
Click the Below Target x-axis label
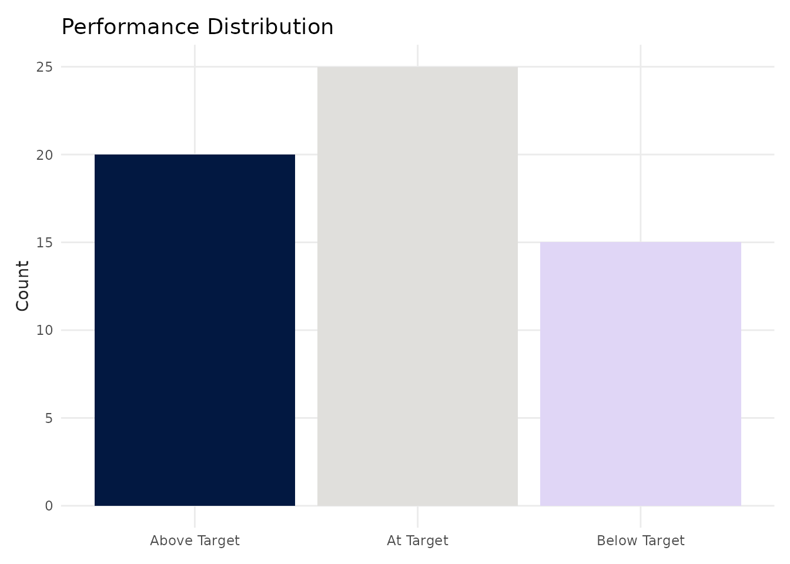pos(641,540)
